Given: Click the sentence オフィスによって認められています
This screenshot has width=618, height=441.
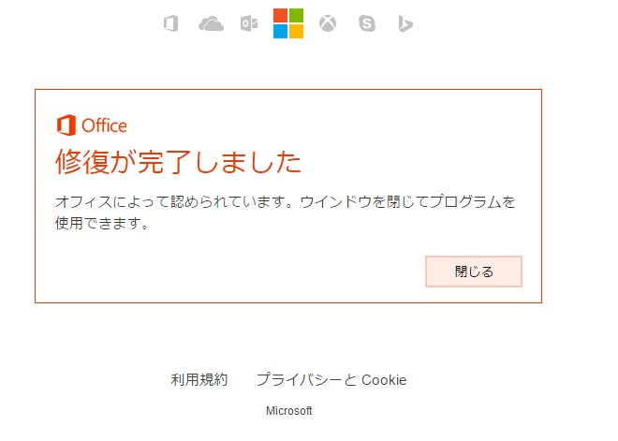Looking at the screenshot, I should click(174, 202).
